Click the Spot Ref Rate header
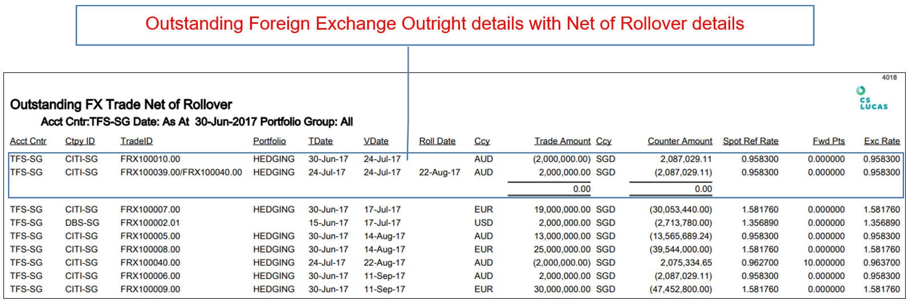Screen dimensions: 908x301 click(x=751, y=141)
